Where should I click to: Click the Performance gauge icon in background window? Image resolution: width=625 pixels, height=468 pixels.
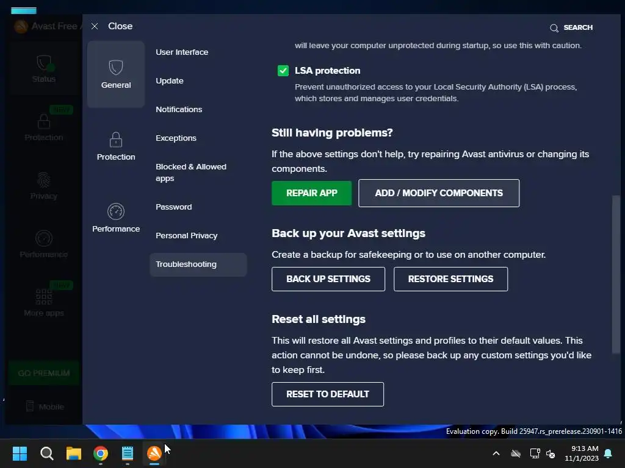point(44,238)
